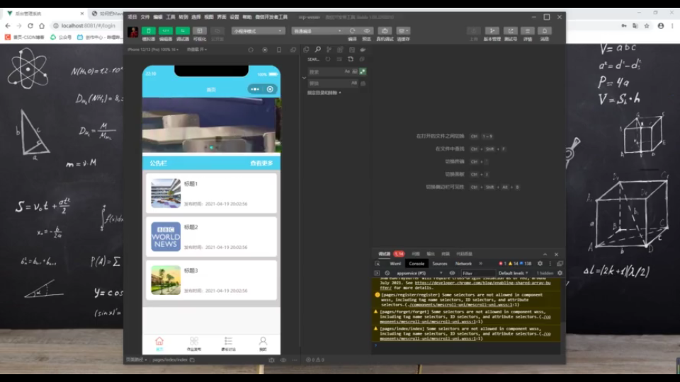The image size is (680, 382).
Task: Open iPhone 12/13 Pro device dropdown
Action: pyautogui.click(x=153, y=50)
